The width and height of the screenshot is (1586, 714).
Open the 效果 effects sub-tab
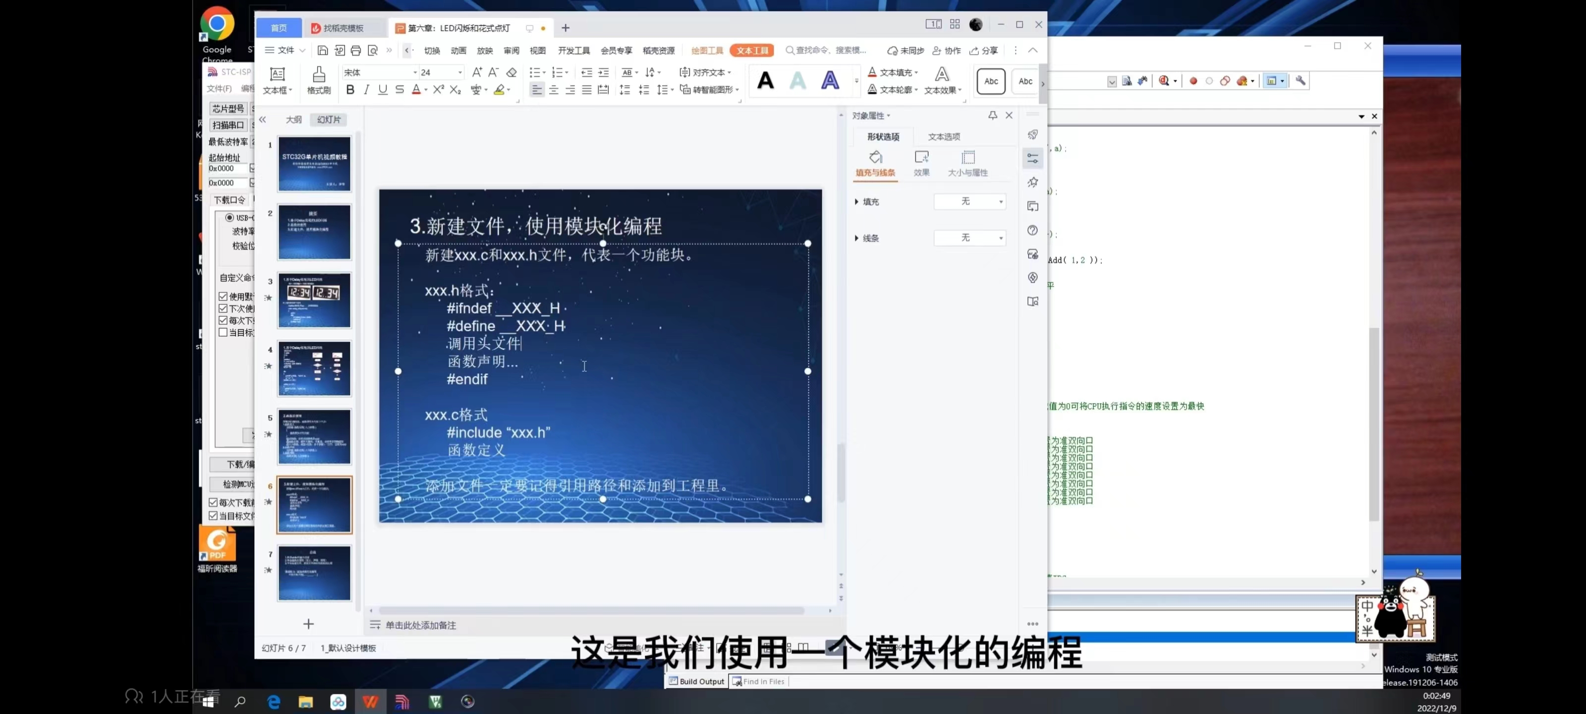tap(921, 163)
